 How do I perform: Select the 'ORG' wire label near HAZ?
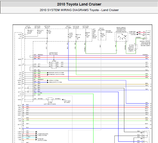pyautogui.click(x=27, y=139)
